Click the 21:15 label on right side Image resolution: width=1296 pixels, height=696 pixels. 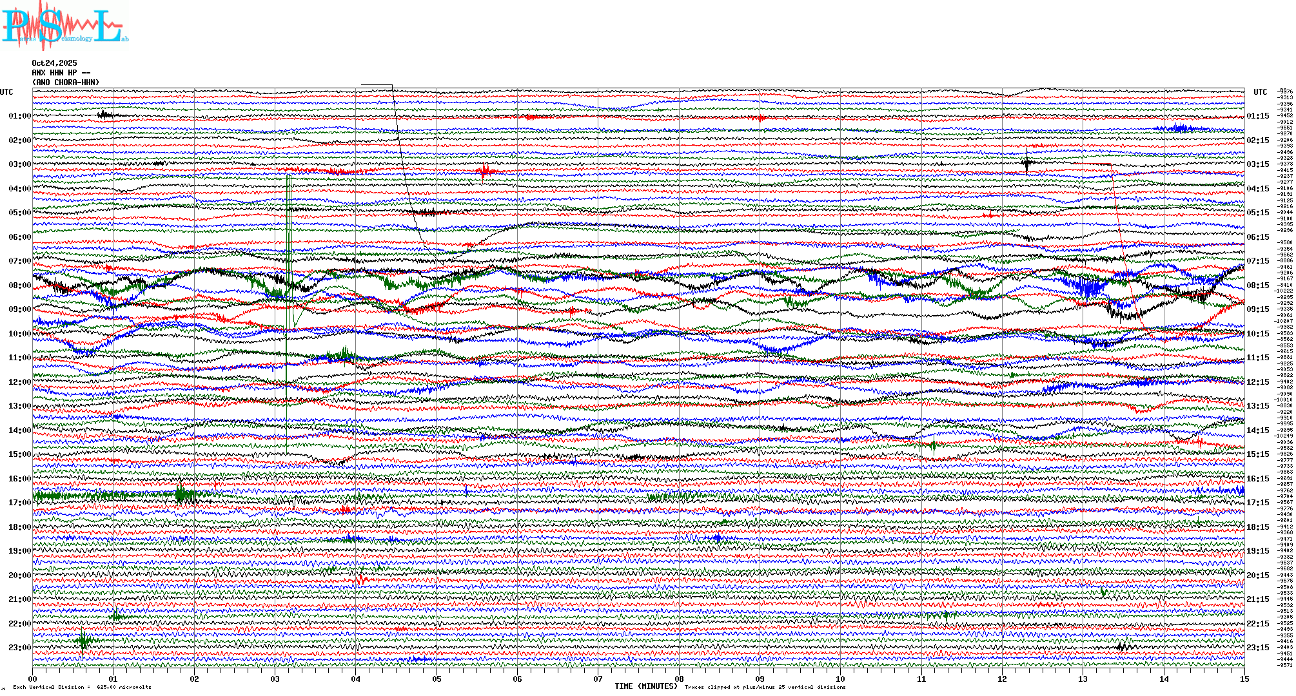click(x=1257, y=599)
